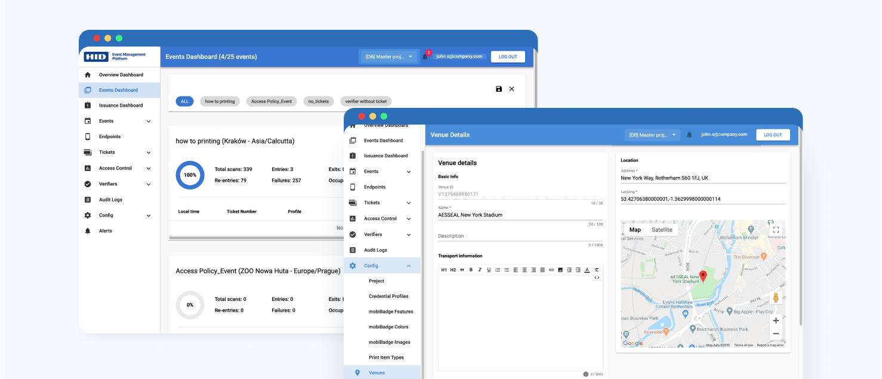The image size is (882, 379).
Task: Toggle italic formatting in the editor toolbar
Action: (x=480, y=270)
